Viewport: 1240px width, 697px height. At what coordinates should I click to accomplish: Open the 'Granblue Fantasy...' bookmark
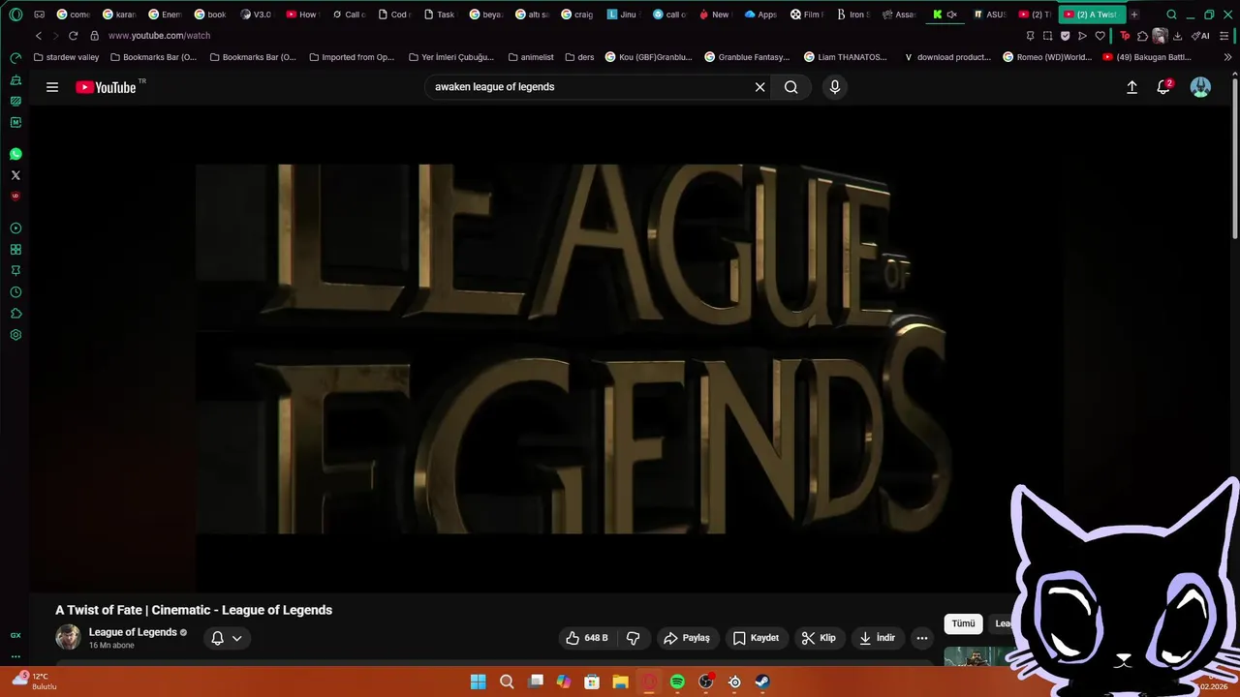coord(747,57)
